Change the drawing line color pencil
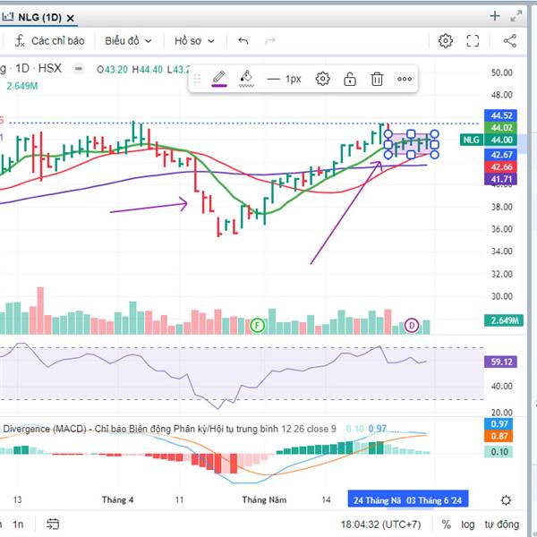 219,79
